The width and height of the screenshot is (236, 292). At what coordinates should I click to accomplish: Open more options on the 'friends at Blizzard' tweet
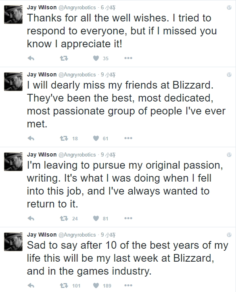click(128, 138)
